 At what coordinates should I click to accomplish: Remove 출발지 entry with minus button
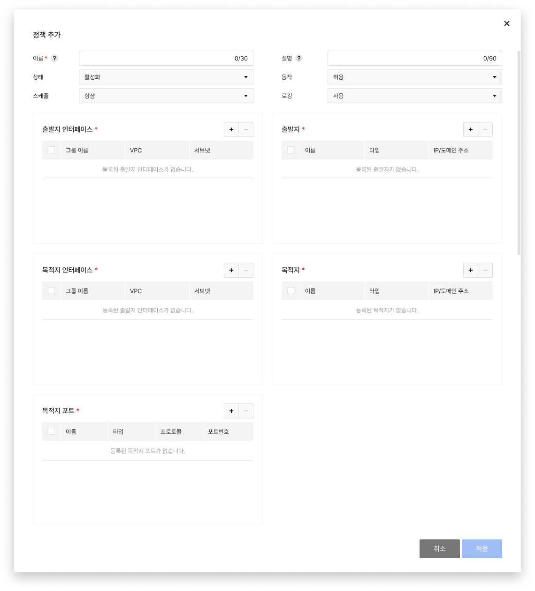[485, 129]
